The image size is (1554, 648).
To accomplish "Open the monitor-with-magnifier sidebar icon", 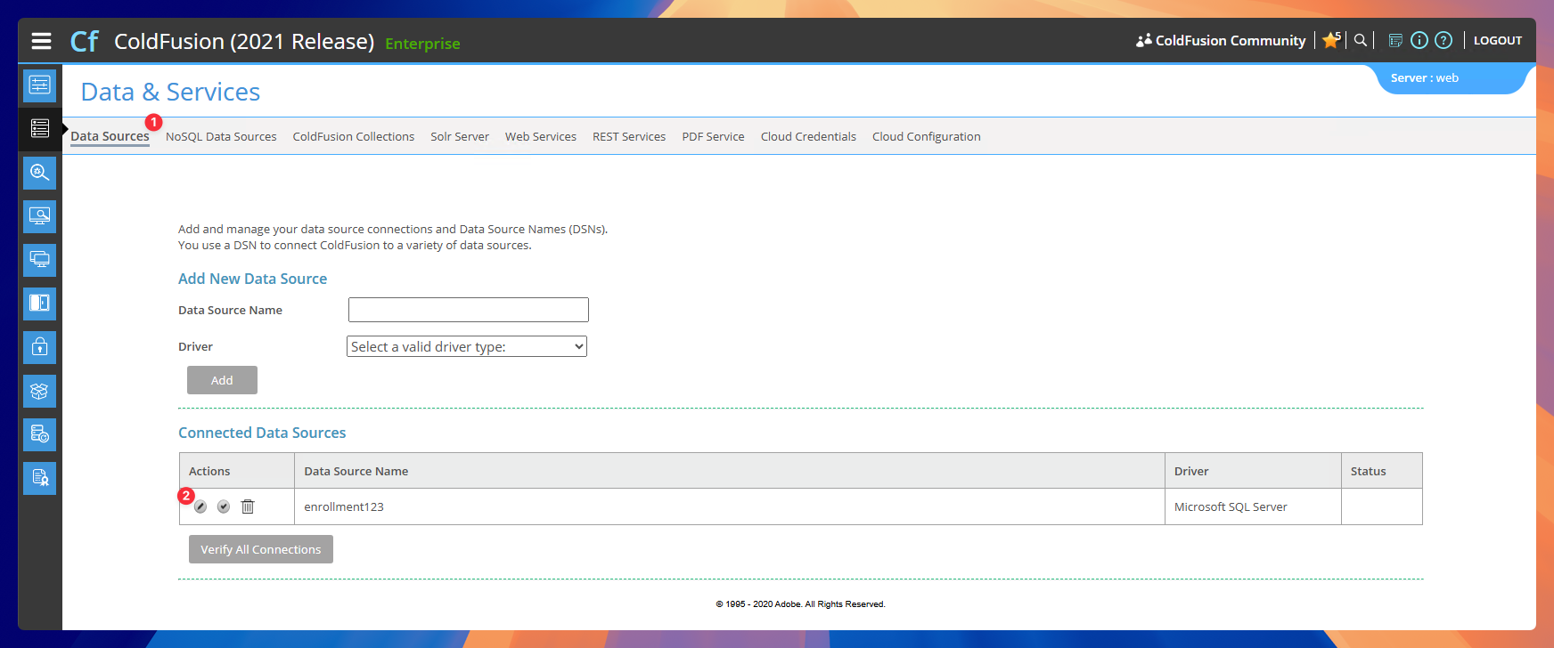I will [40, 215].
